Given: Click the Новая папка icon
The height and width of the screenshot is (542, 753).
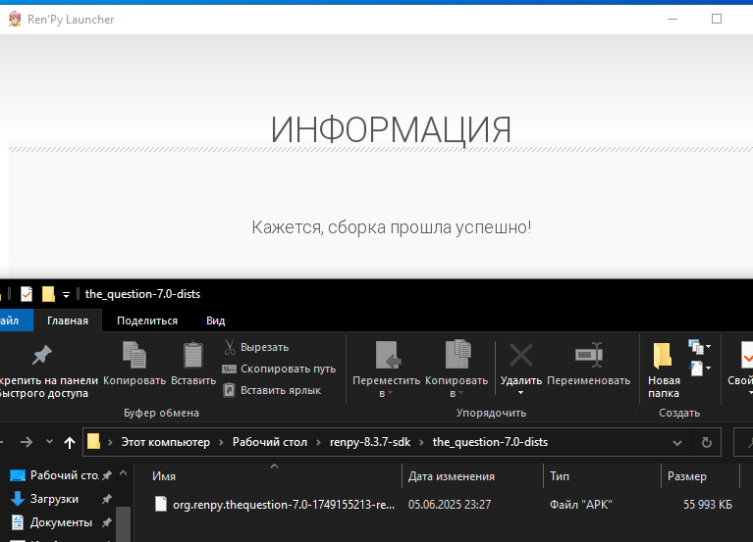Looking at the screenshot, I should (663, 355).
